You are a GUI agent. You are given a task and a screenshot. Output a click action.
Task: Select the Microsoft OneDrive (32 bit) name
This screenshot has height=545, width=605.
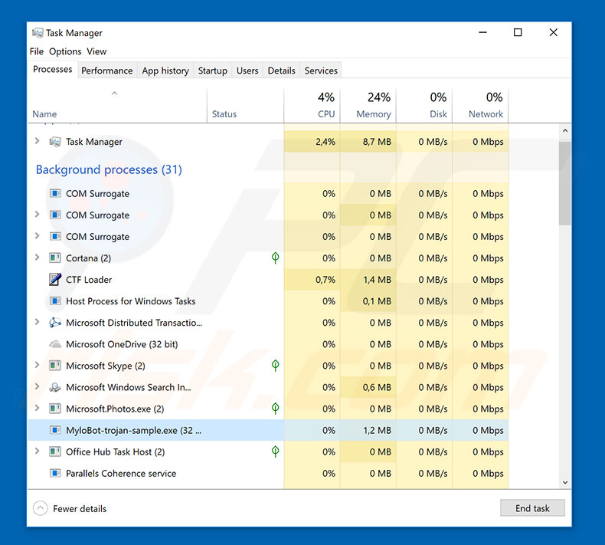[x=122, y=344]
